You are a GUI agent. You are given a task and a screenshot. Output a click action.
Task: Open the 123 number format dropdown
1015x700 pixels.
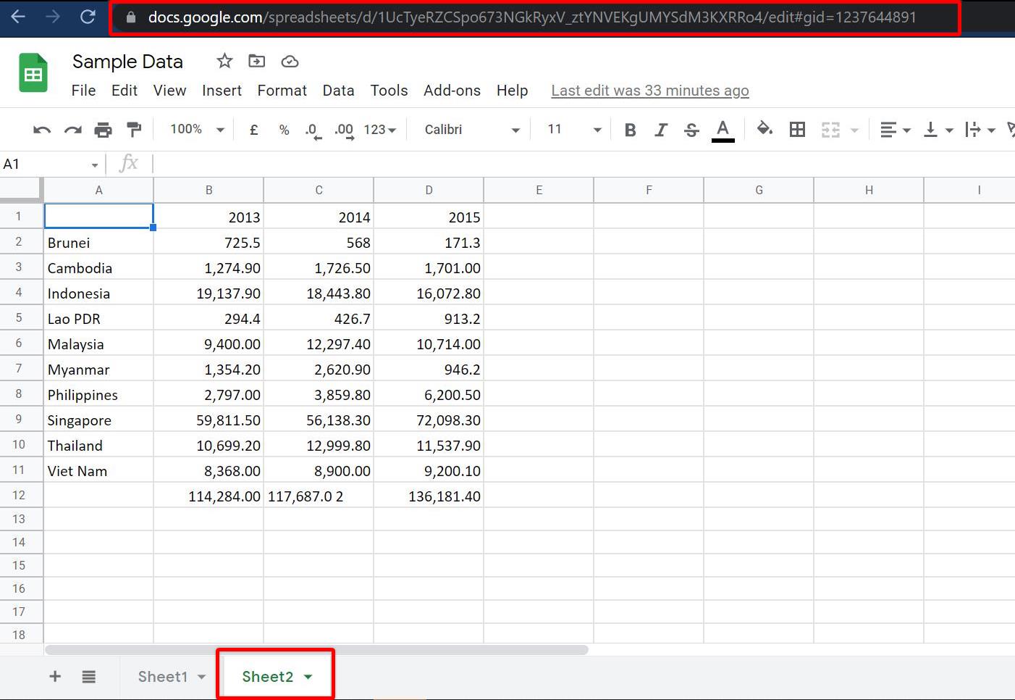click(x=379, y=129)
